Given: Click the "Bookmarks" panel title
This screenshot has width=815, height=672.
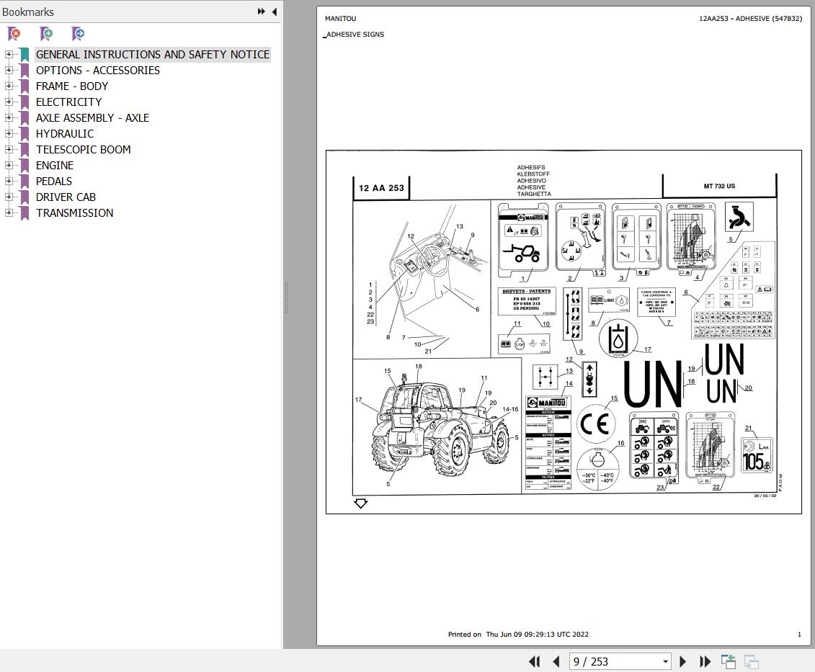Looking at the screenshot, I should click(28, 12).
